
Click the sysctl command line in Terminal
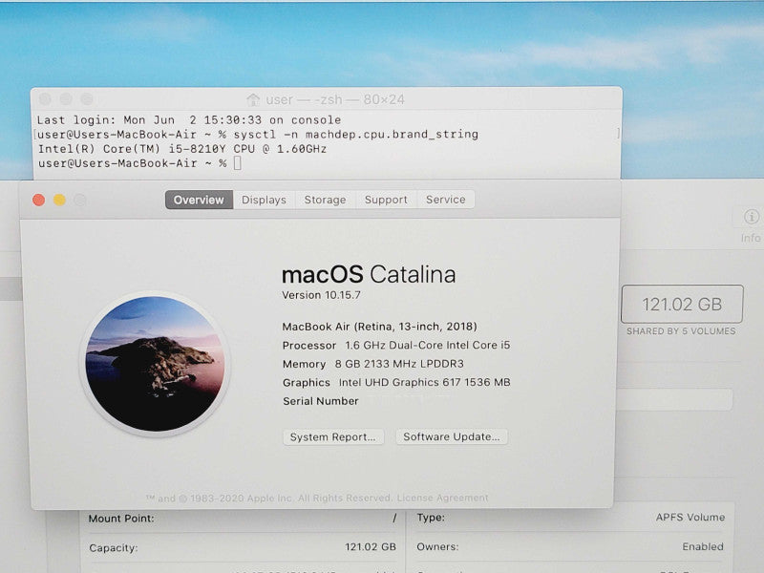tap(258, 134)
